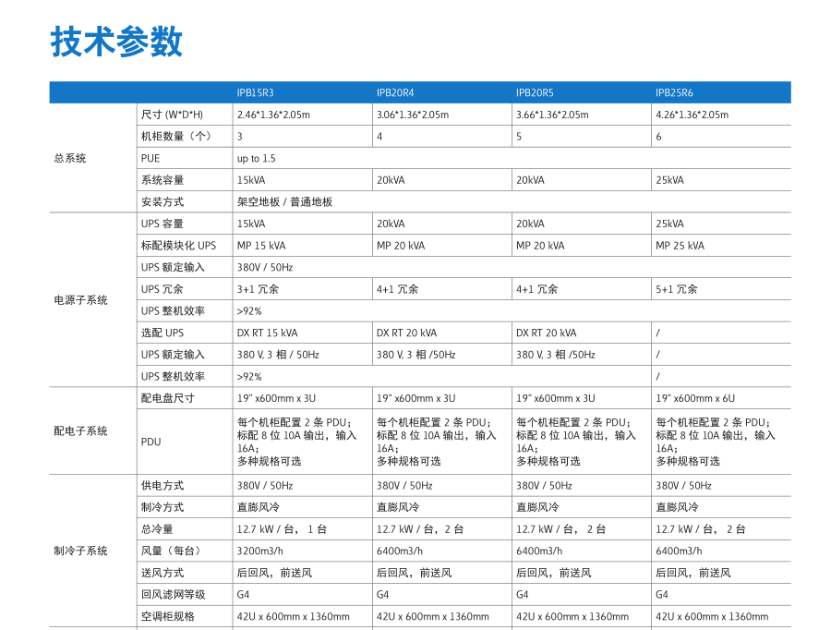Click the PUE row label
This screenshot has width=831, height=630.
click(x=151, y=158)
